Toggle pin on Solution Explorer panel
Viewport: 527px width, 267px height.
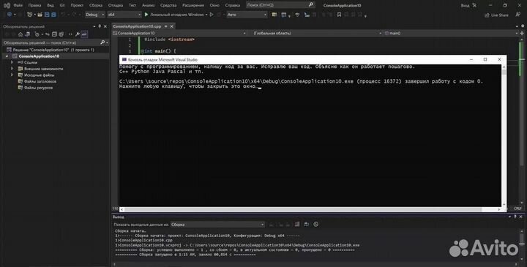click(100, 26)
